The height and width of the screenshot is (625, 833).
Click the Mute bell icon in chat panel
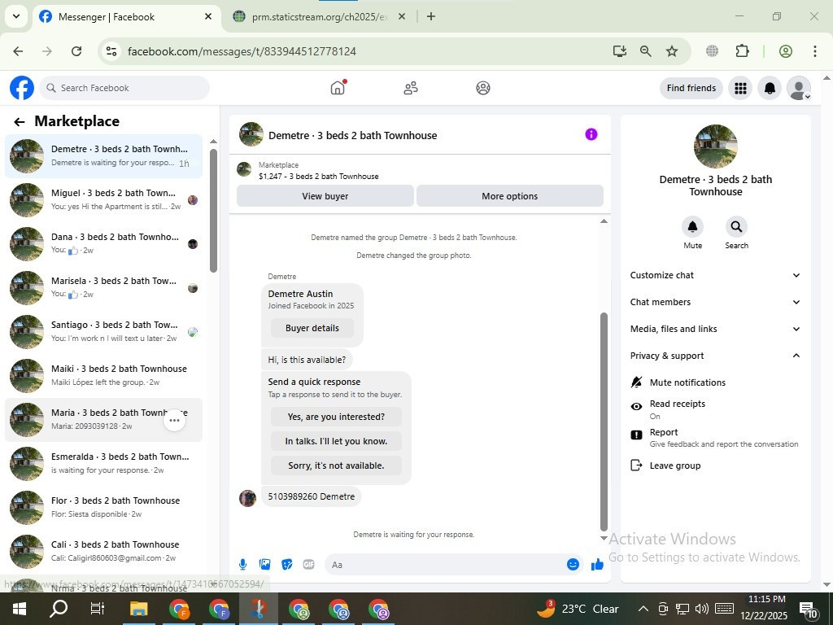693,227
